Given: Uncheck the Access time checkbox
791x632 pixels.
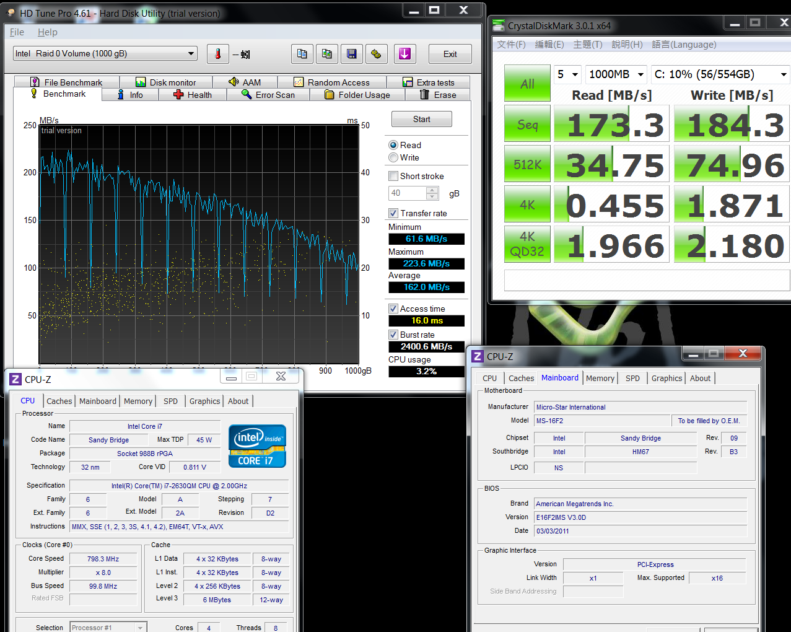Looking at the screenshot, I should click(x=393, y=309).
